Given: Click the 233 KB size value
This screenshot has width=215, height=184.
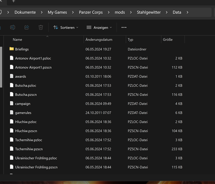Looking at the screenshot, I should (x=177, y=149).
